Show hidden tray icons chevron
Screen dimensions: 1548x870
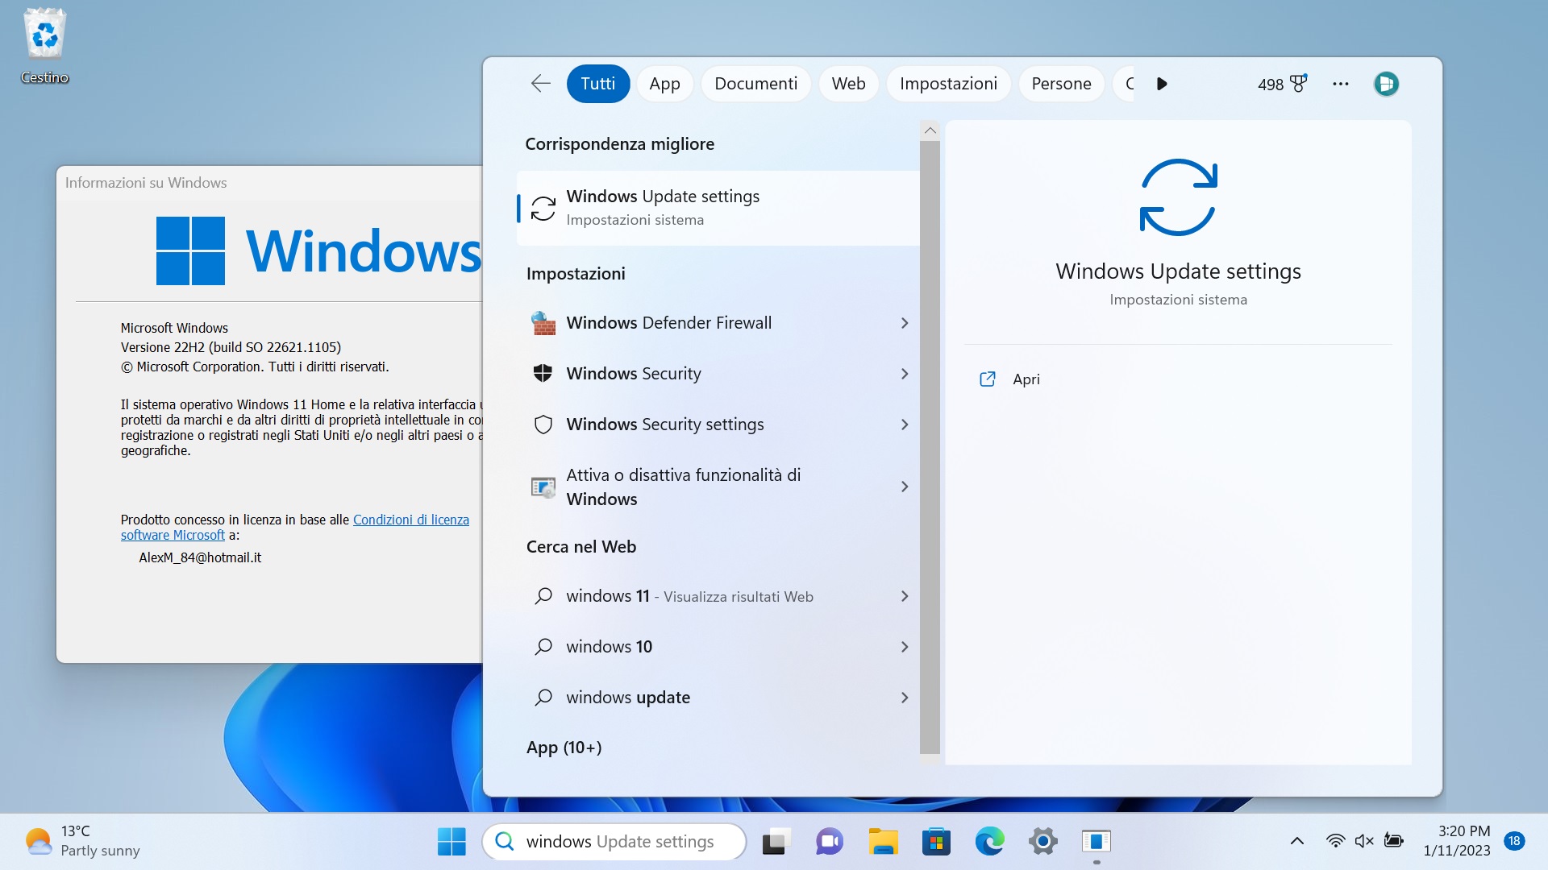(1296, 842)
